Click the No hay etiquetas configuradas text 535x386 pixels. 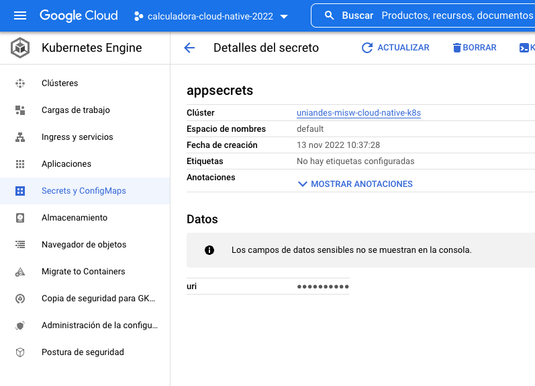(x=356, y=161)
